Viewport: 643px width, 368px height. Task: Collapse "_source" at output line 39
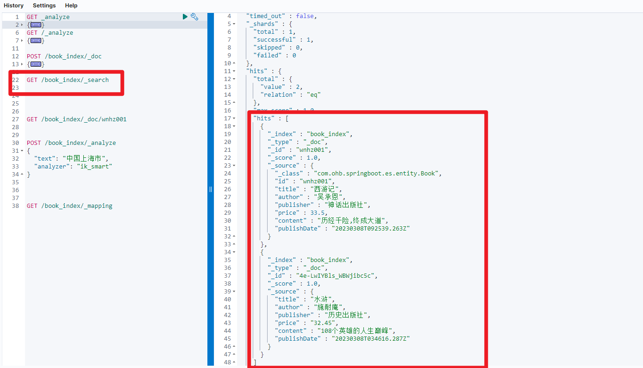pyautogui.click(x=234, y=291)
